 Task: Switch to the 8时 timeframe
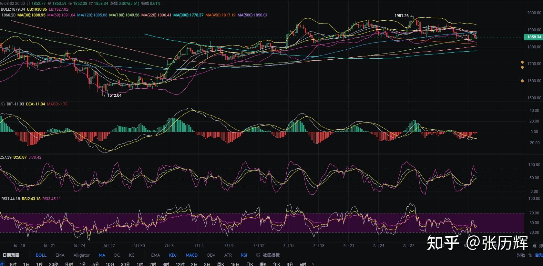[x=13, y=264]
